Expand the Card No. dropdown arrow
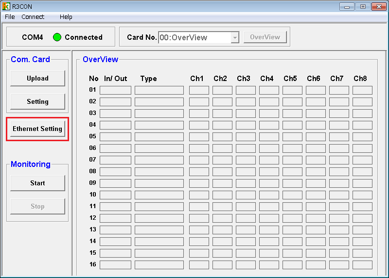 click(x=235, y=37)
